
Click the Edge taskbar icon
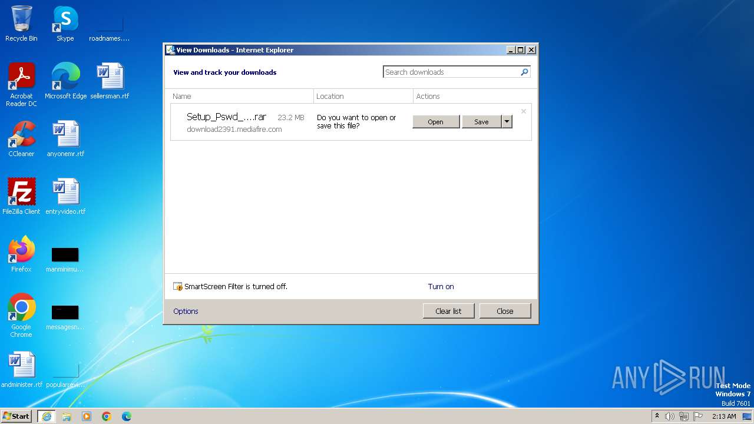click(127, 416)
